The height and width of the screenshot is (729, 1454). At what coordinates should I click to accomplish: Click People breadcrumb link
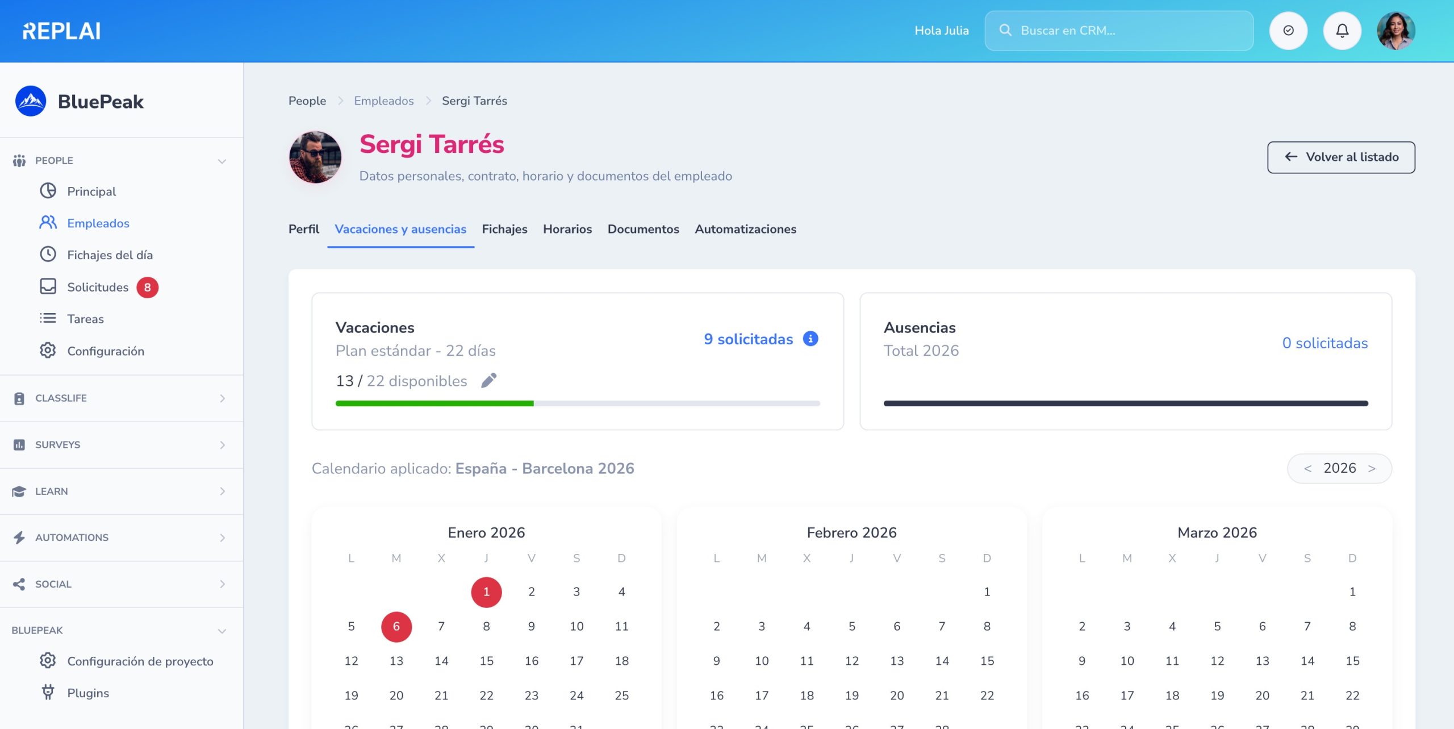[307, 101]
